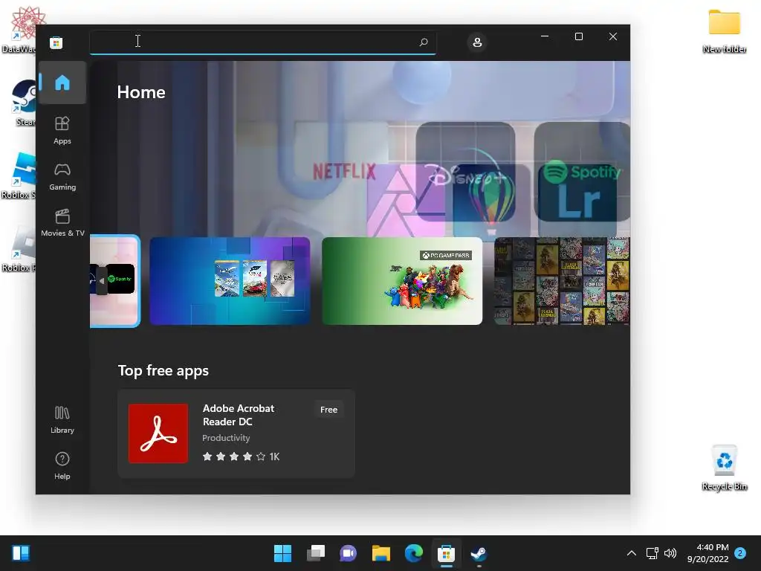Click the volume speaker tray icon

tap(670, 553)
